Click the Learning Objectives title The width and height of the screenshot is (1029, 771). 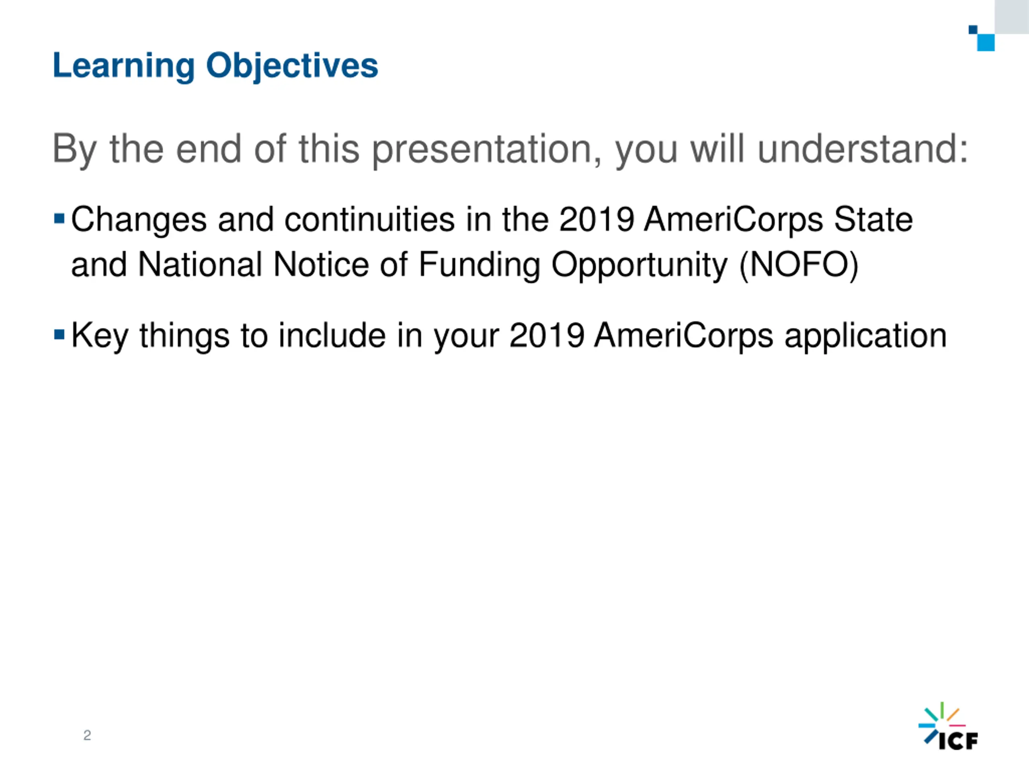click(215, 66)
